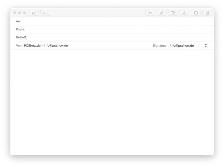This screenshot has height=167, width=224.
Task: Minimize the compose window
Action: coord(20,13)
